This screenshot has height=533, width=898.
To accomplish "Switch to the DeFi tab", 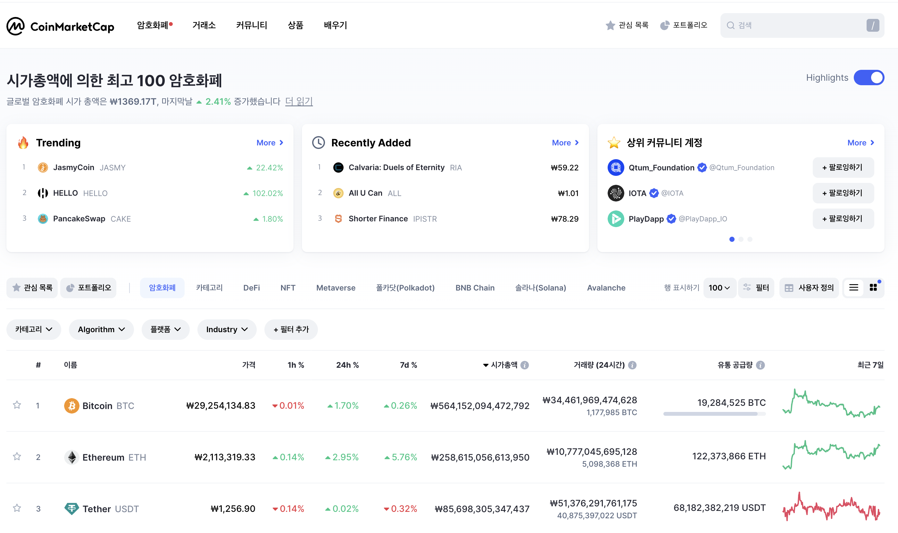I will (251, 288).
